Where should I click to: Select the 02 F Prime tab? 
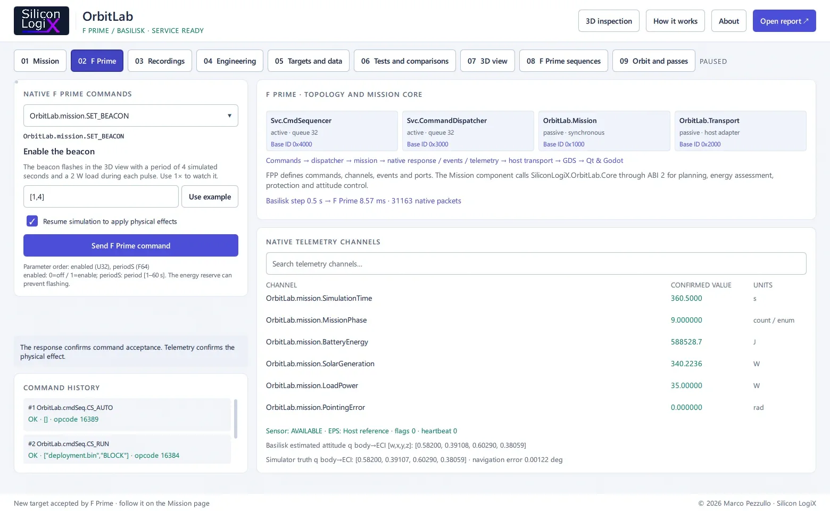97,61
